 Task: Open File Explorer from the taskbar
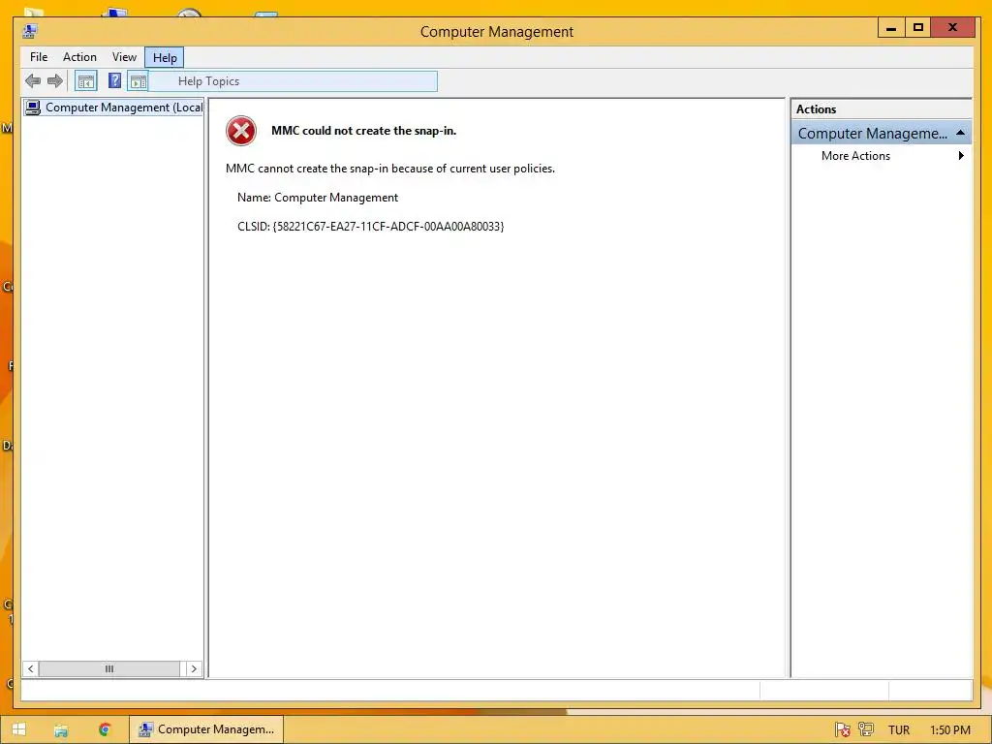(x=61, y=730)
